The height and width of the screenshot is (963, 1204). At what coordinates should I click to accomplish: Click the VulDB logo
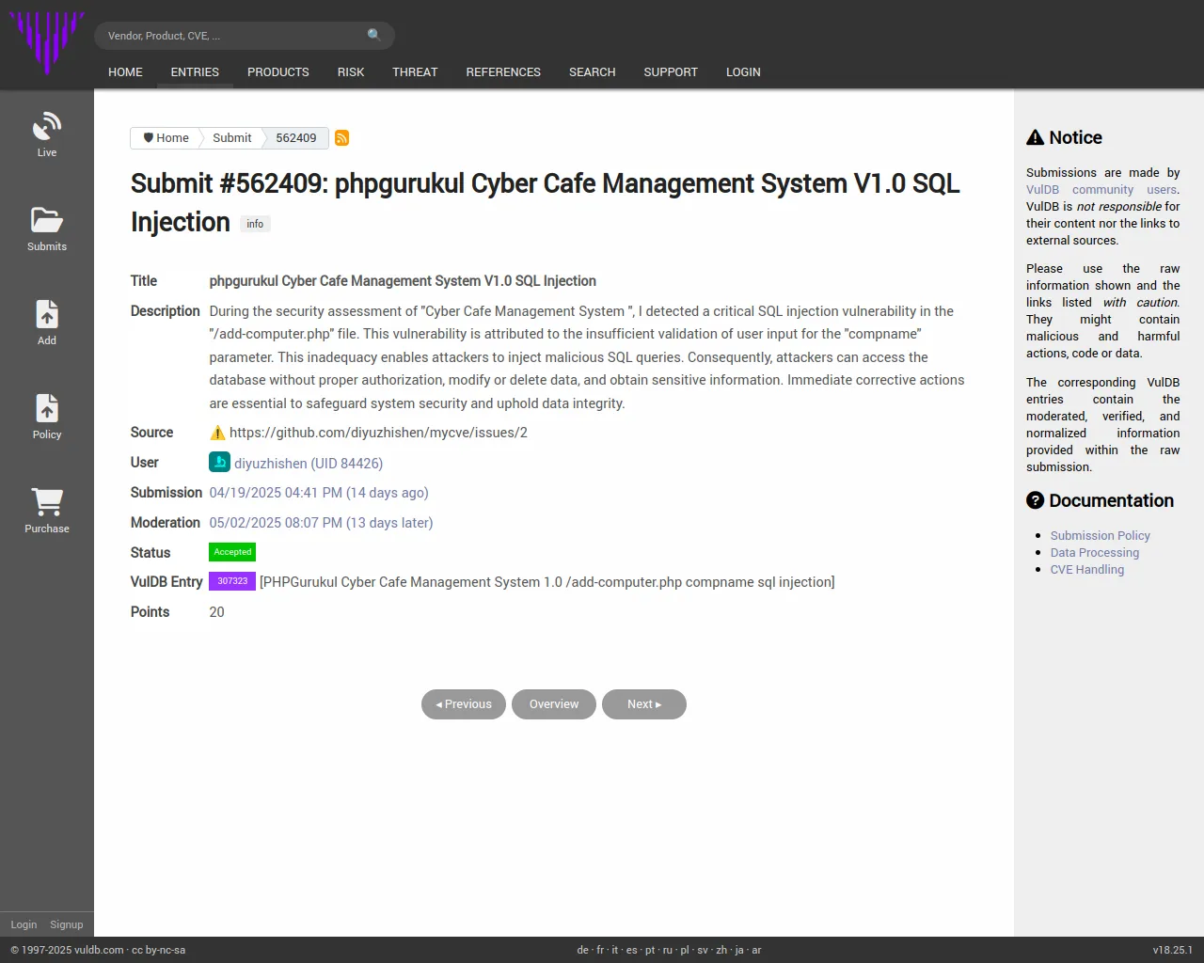[47, 42]
